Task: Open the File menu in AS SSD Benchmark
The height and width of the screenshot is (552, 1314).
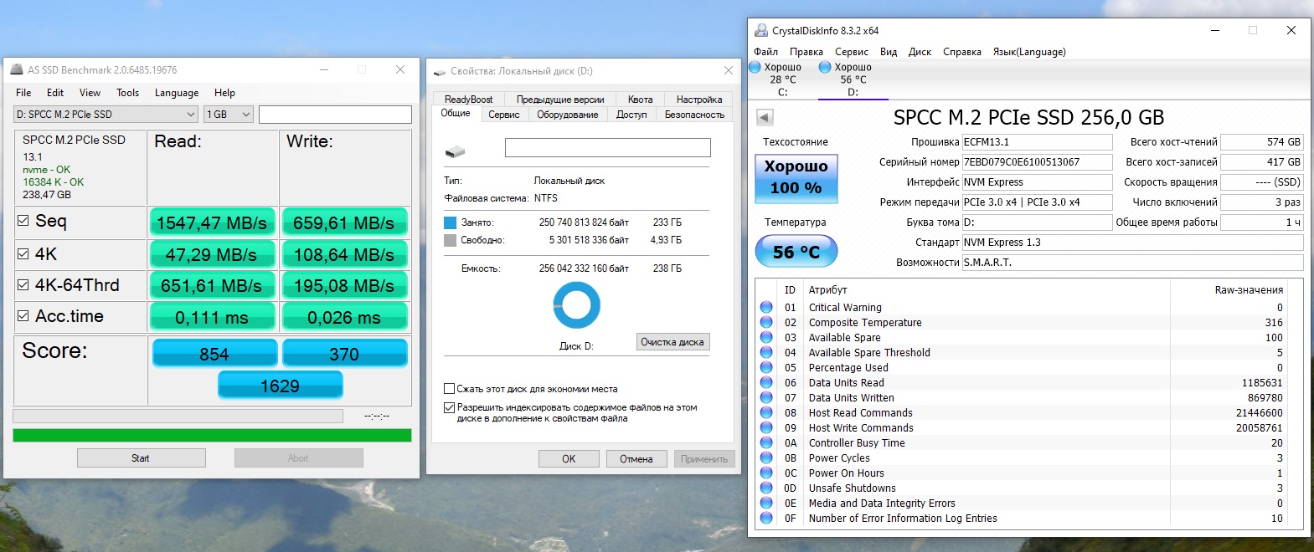Action: pos(23,93)
